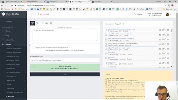Click history search magnifier icon
Image resolution: width=178 pixels, height=100 pixels.
(x=166, y=24)
